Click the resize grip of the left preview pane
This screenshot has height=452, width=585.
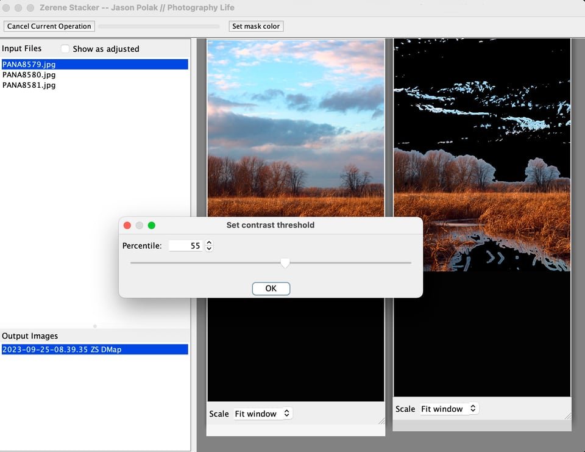(381, 421)
